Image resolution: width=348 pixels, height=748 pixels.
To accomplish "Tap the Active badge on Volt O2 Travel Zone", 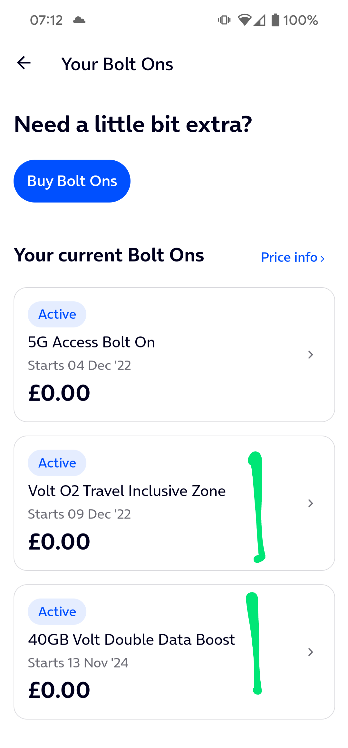I will tap(57, 463).
